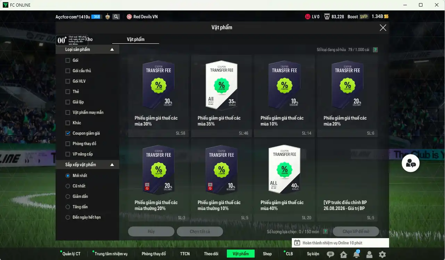Open Shop in the bottom menu
The width and height of the screenshot is (445, 260).
point(267,254)
